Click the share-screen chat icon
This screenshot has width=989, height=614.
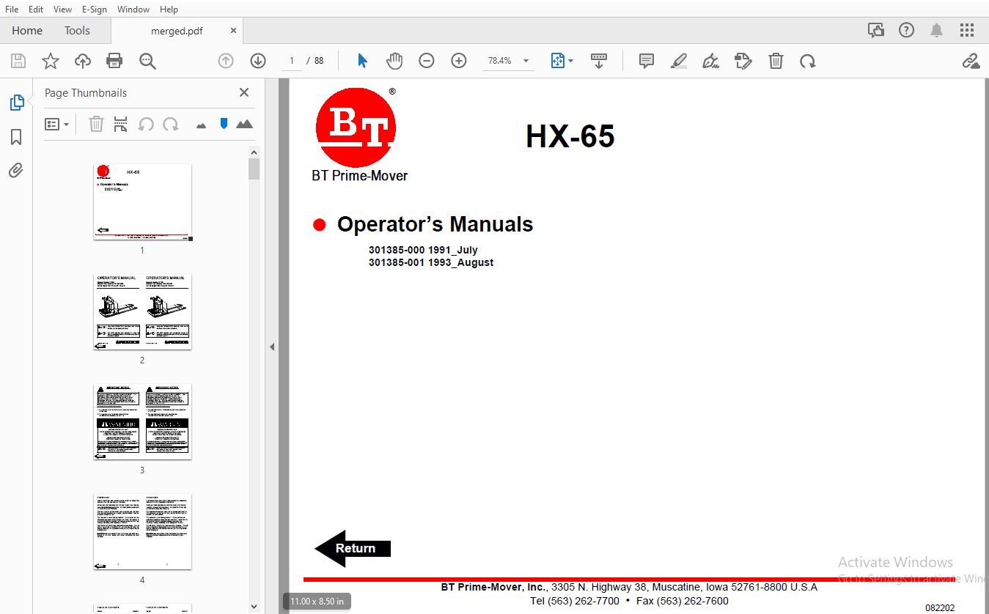875,30
